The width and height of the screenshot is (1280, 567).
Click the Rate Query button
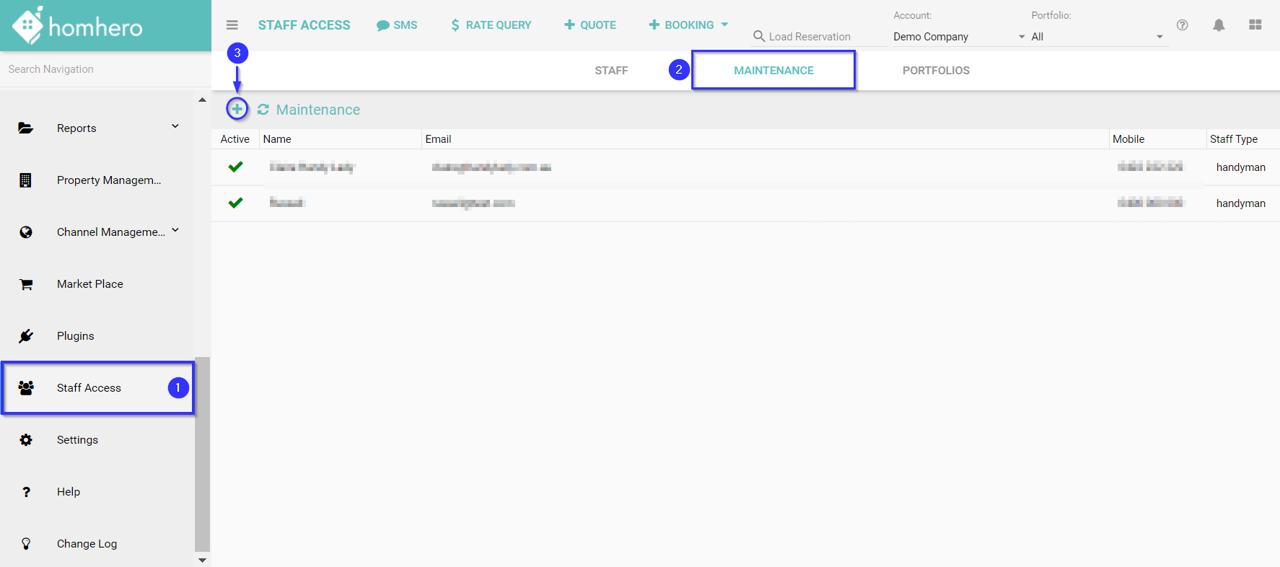[491, 25]
